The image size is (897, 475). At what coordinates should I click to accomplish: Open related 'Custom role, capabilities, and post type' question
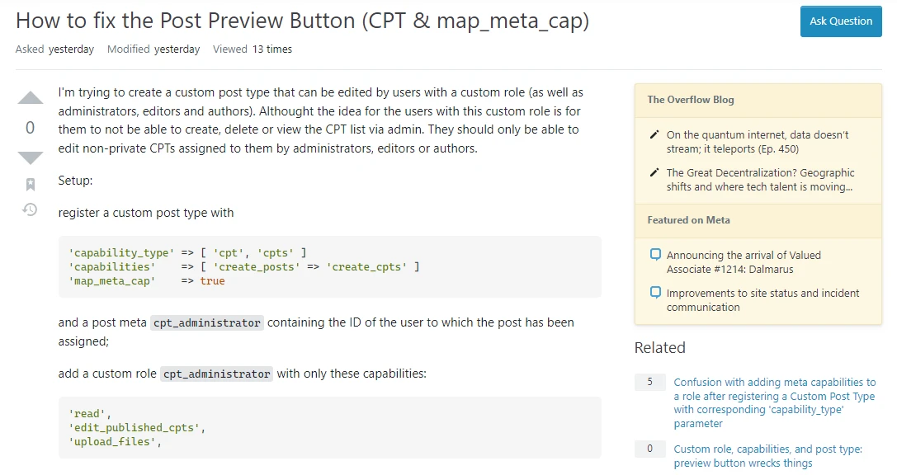pyautogui.click(x=767, y=455)
